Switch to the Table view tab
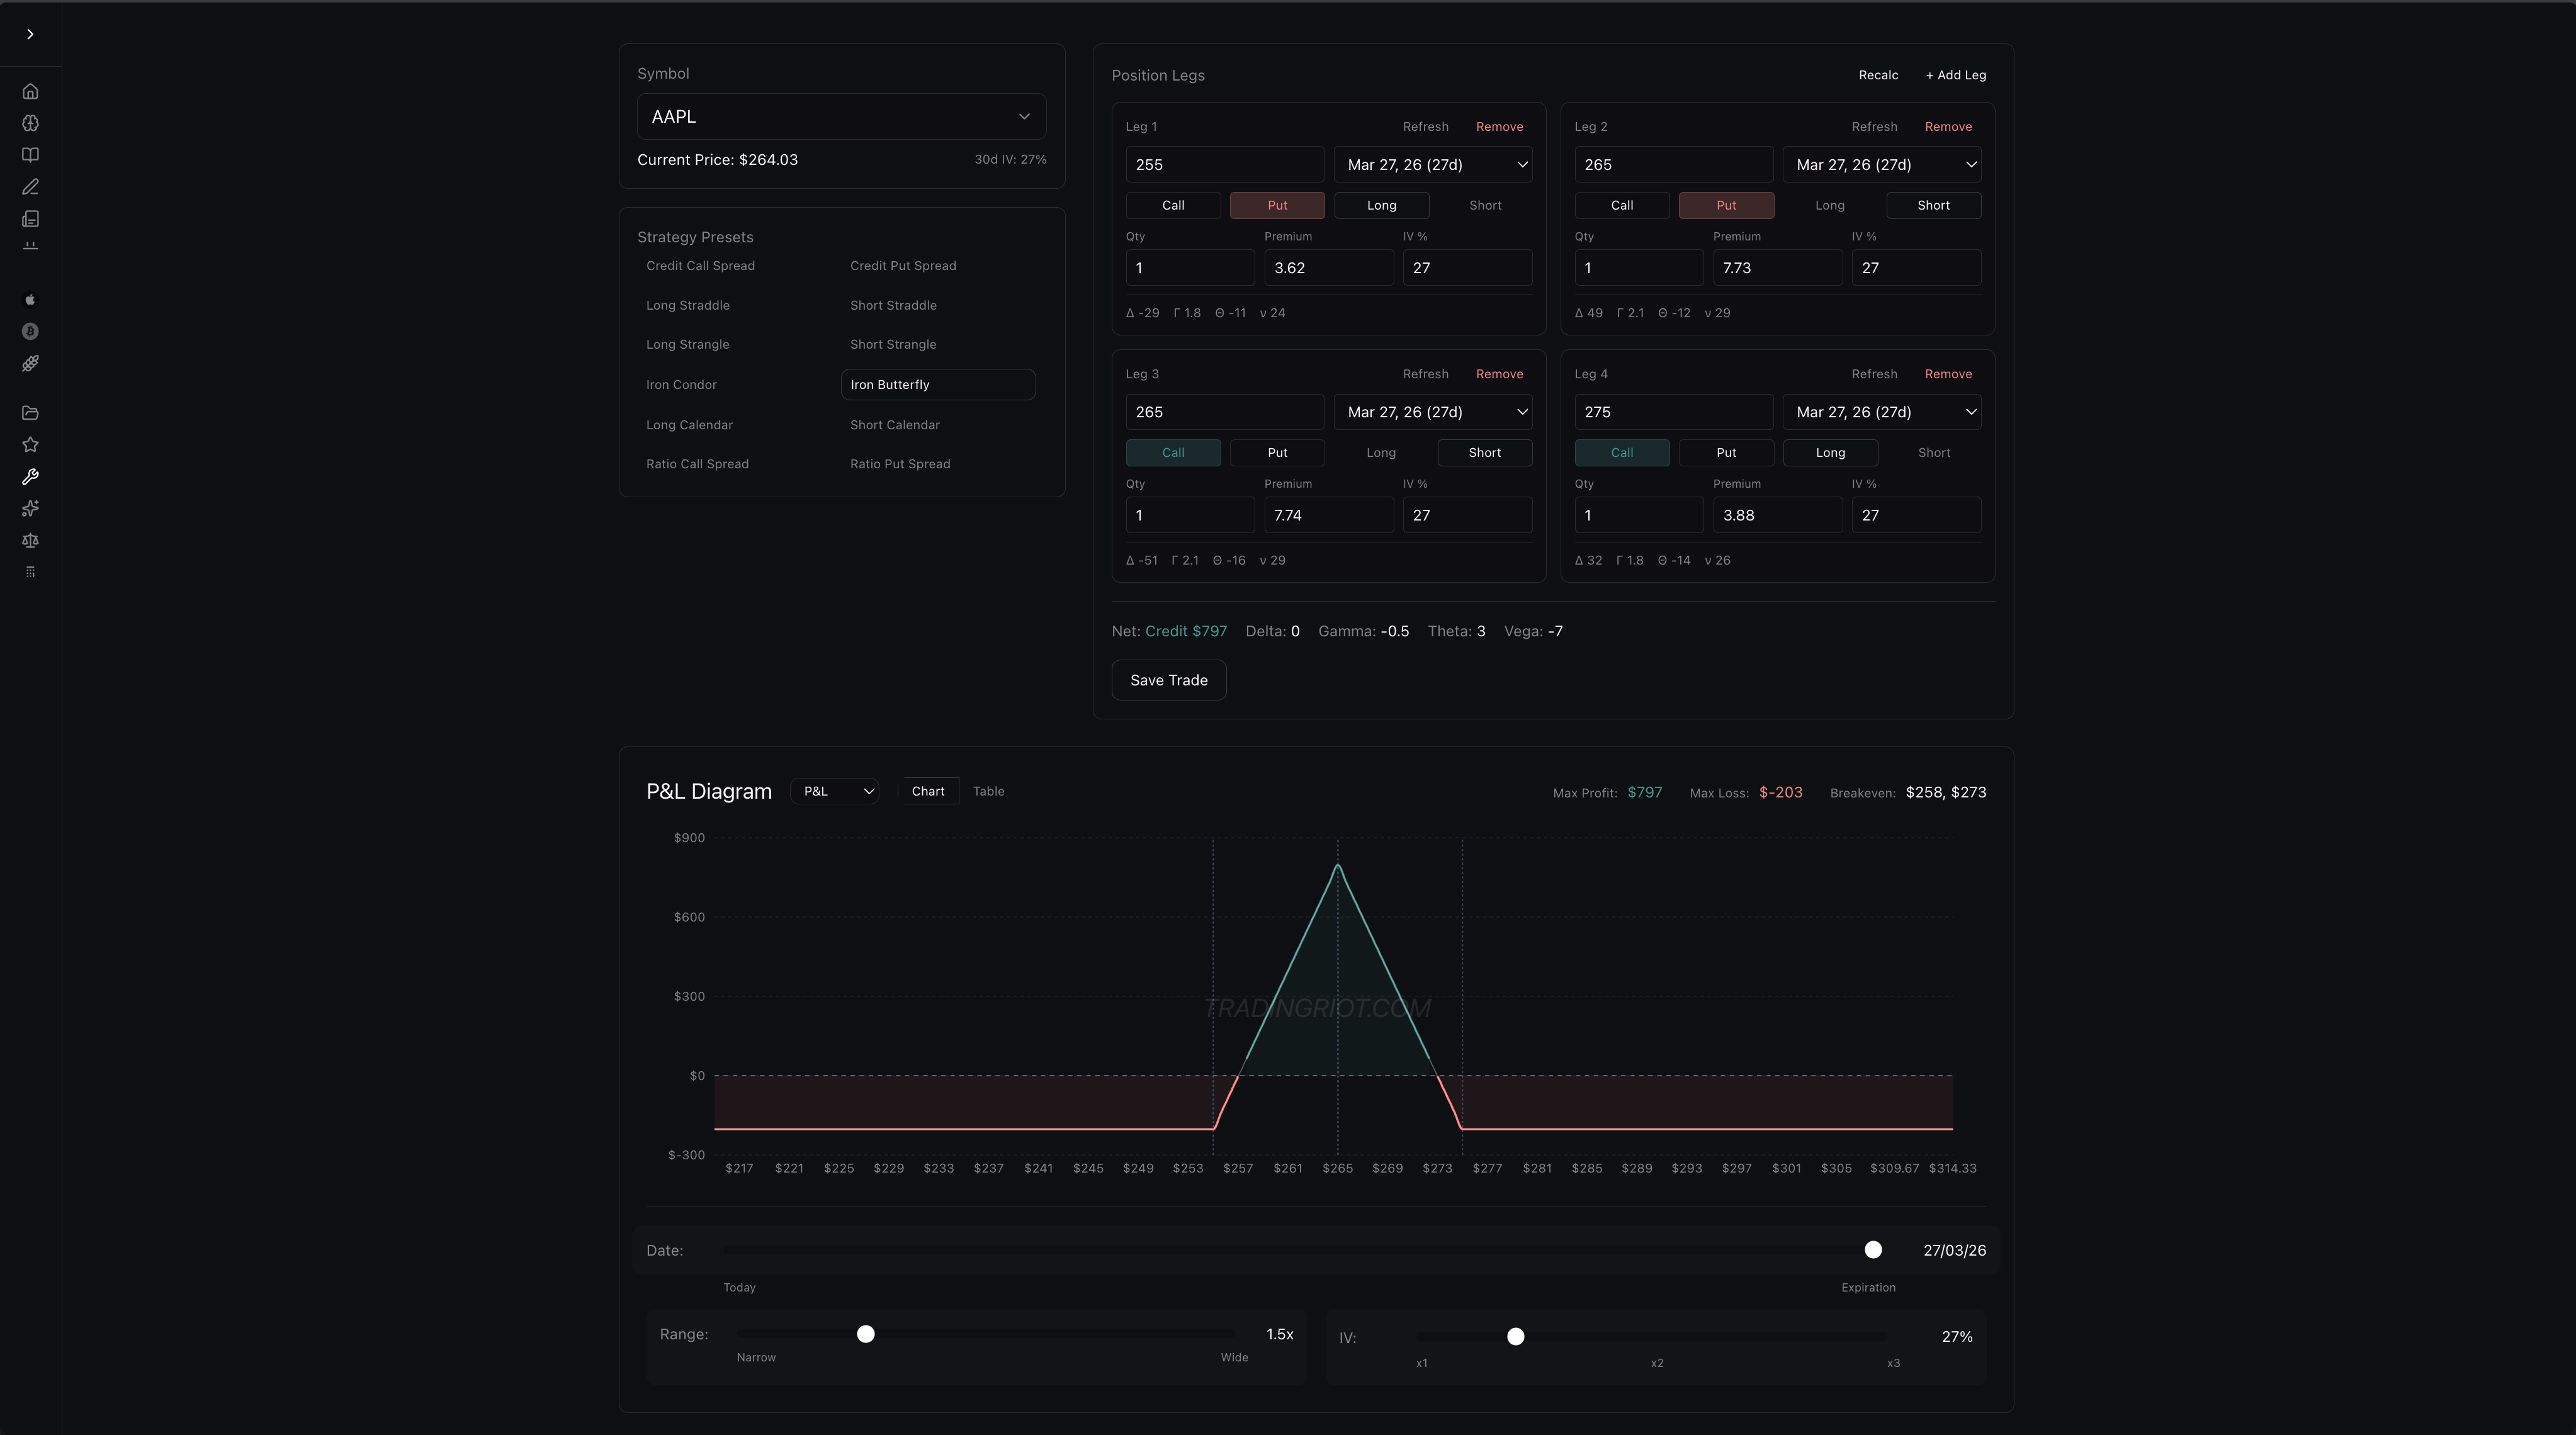The image size is (2576, 1435). coord(988,790)
